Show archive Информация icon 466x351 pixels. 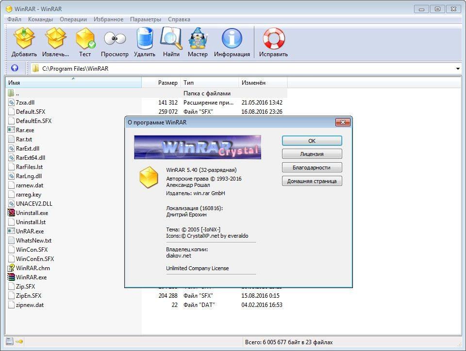pos(232,38)
